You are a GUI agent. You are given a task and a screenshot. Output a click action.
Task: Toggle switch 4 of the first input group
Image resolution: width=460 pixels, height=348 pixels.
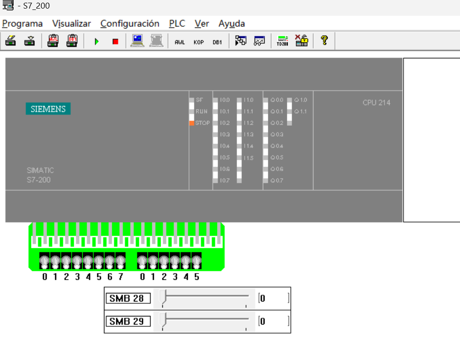(88, 261)
